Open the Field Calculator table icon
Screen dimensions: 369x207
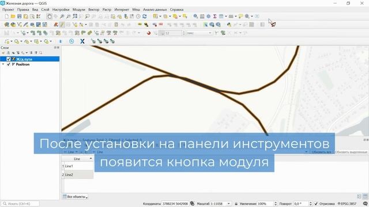[202, 16]
